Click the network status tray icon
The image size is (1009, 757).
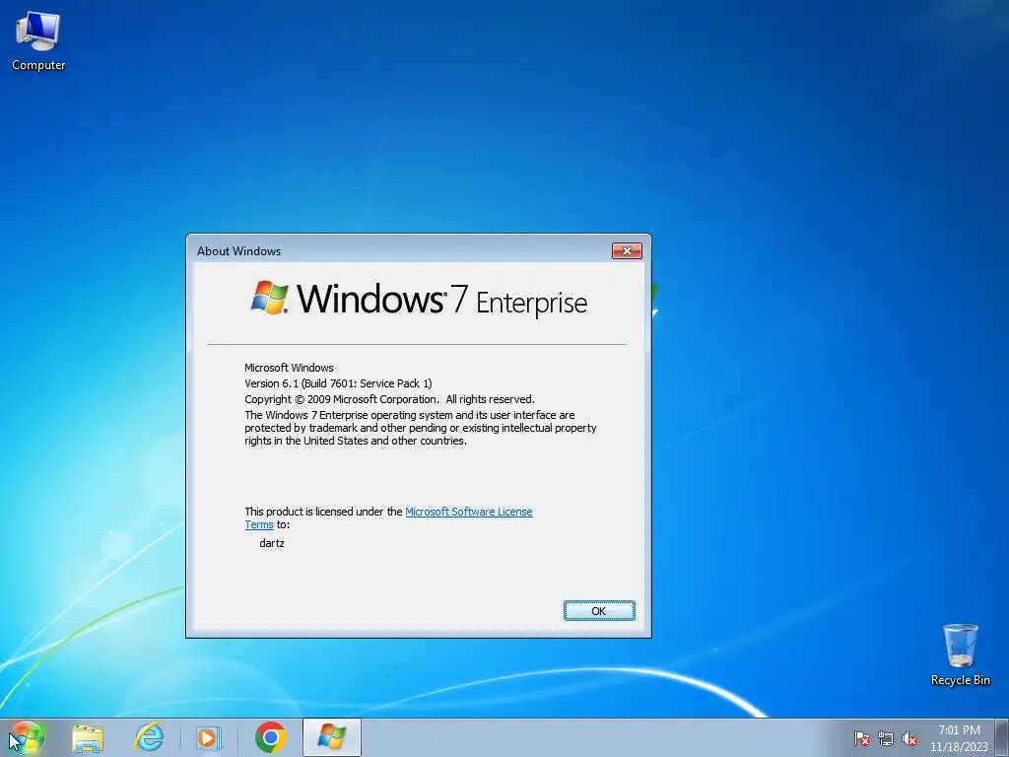pos(886,738)
